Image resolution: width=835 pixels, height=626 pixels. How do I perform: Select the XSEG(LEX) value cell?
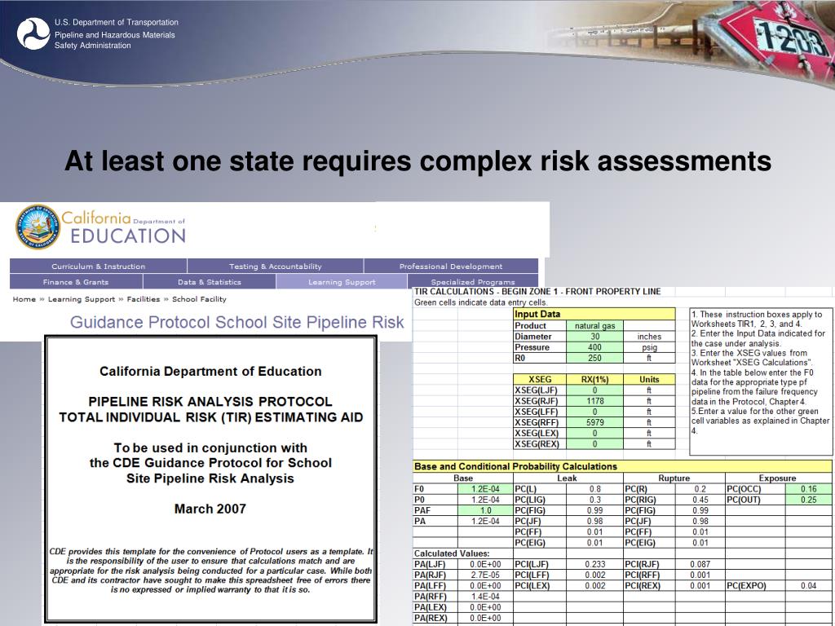click(594, 434)
